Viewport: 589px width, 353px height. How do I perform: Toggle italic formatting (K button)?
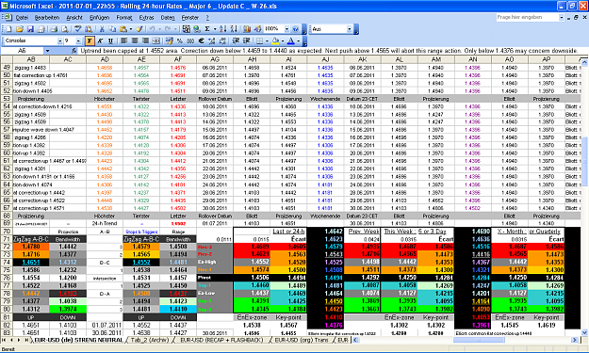[x=100, y=40]
